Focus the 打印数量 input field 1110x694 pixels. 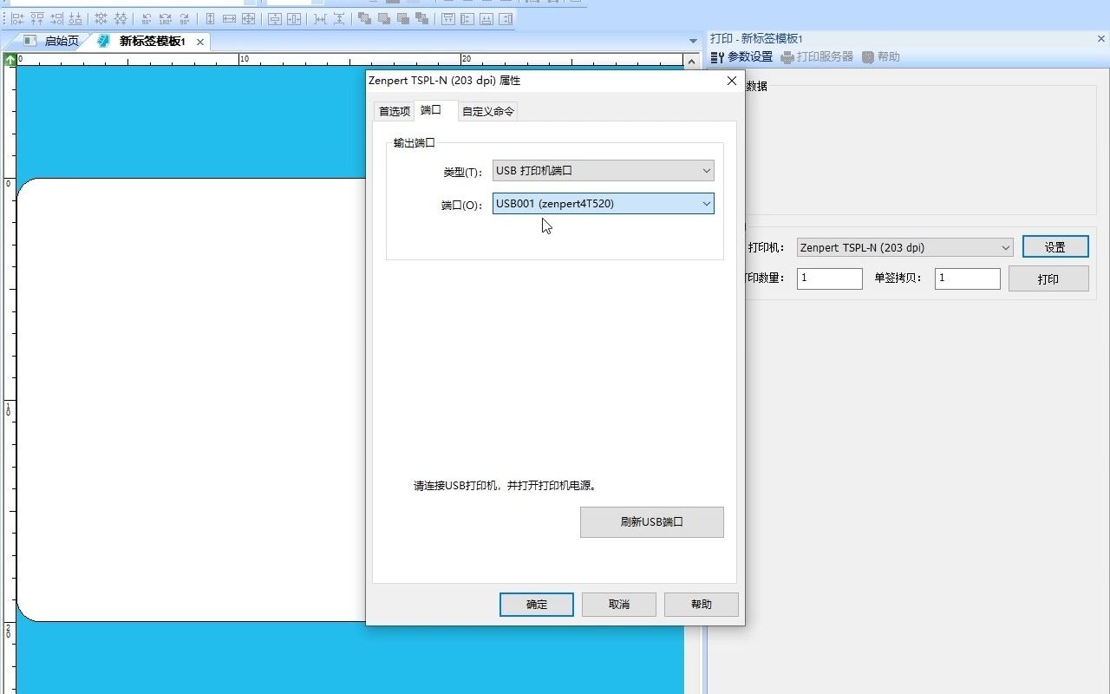coord(830,278)
